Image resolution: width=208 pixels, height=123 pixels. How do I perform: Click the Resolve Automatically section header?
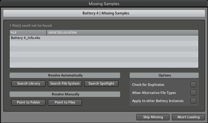(x=65, y=75)
